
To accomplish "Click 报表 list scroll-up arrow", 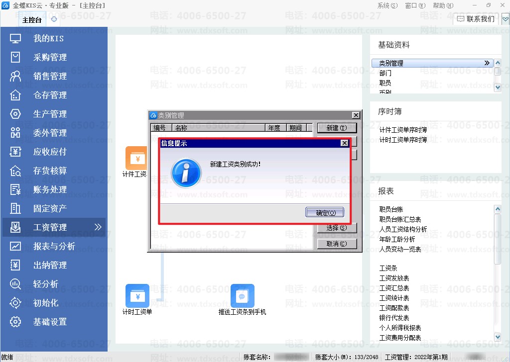I will [498, 209].
